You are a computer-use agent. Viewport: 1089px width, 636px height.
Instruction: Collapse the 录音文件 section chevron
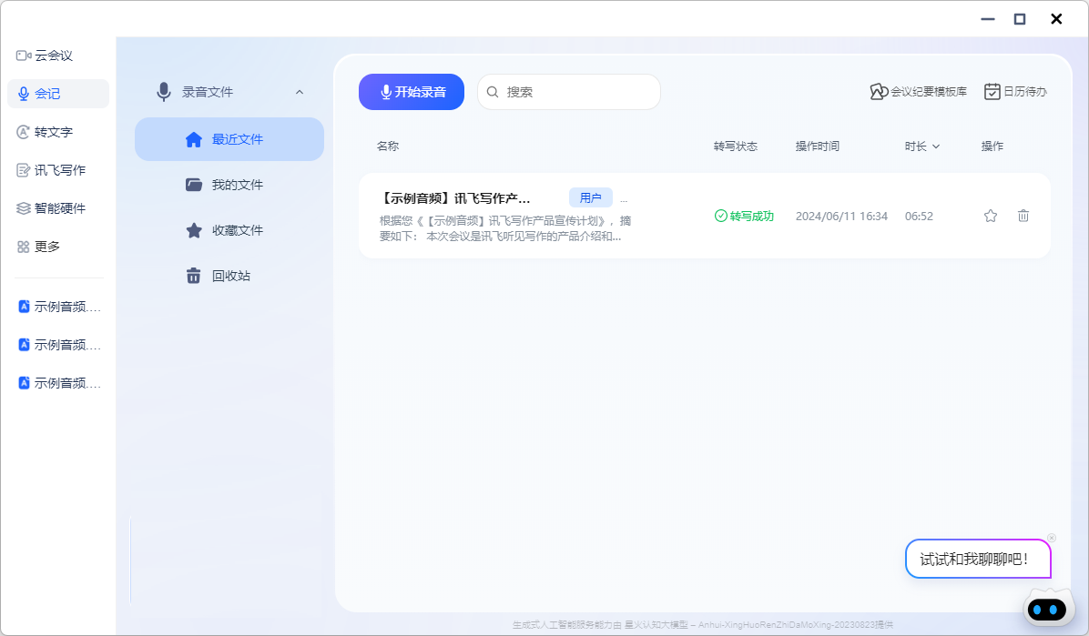pyautogui.click(x=300, y=92)
